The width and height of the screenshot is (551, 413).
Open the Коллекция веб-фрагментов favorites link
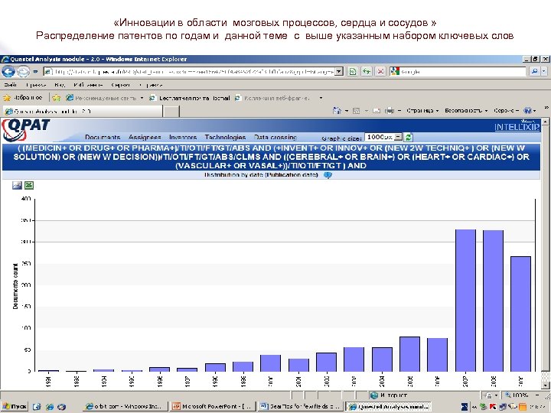272,98
